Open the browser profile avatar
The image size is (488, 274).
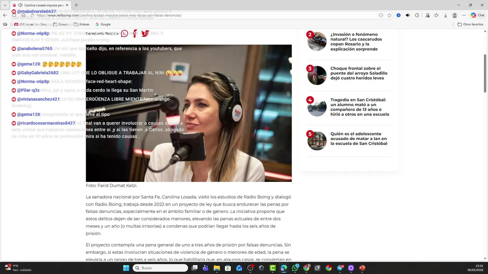click(x=454, y=15)
